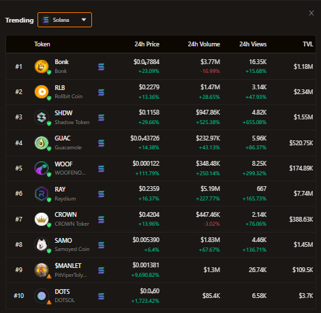Open the RLB token name link
321x313 pixels.
click(60, 87)
